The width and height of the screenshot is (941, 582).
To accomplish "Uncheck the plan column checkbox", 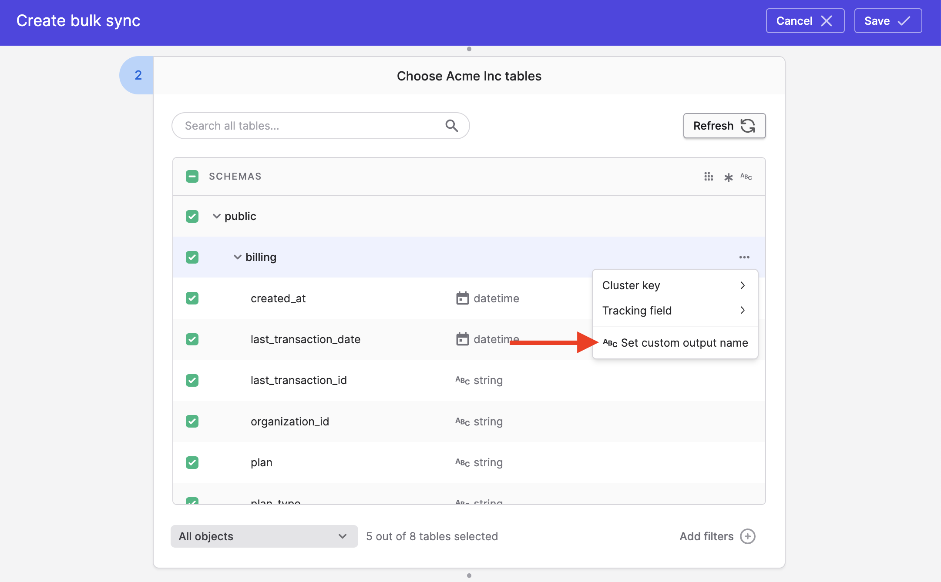I will pyautogui.click(x=192, y=462).
